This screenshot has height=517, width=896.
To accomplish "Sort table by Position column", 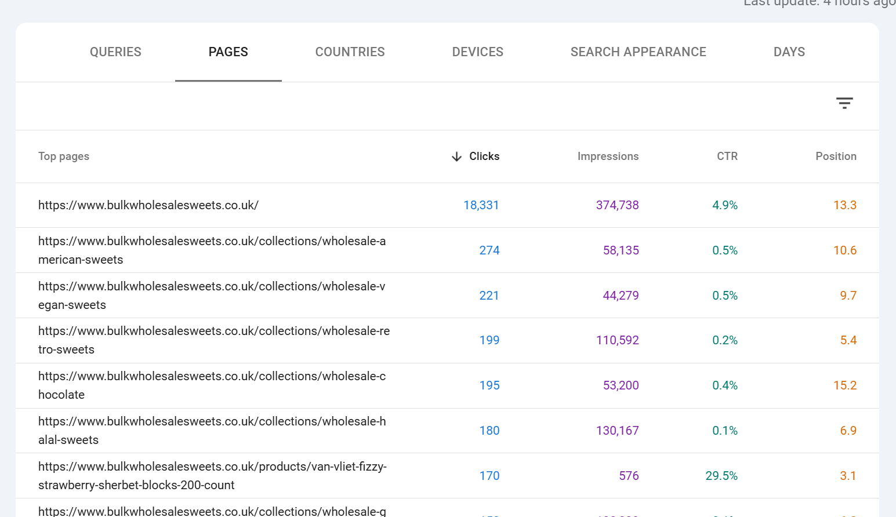I will tap(835, 156).
